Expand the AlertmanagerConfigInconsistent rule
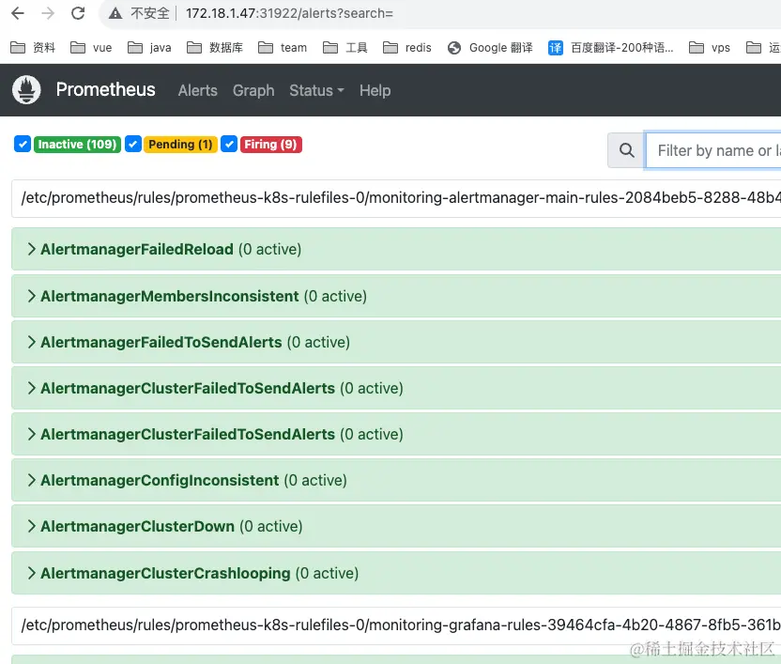 coord(396,480)
